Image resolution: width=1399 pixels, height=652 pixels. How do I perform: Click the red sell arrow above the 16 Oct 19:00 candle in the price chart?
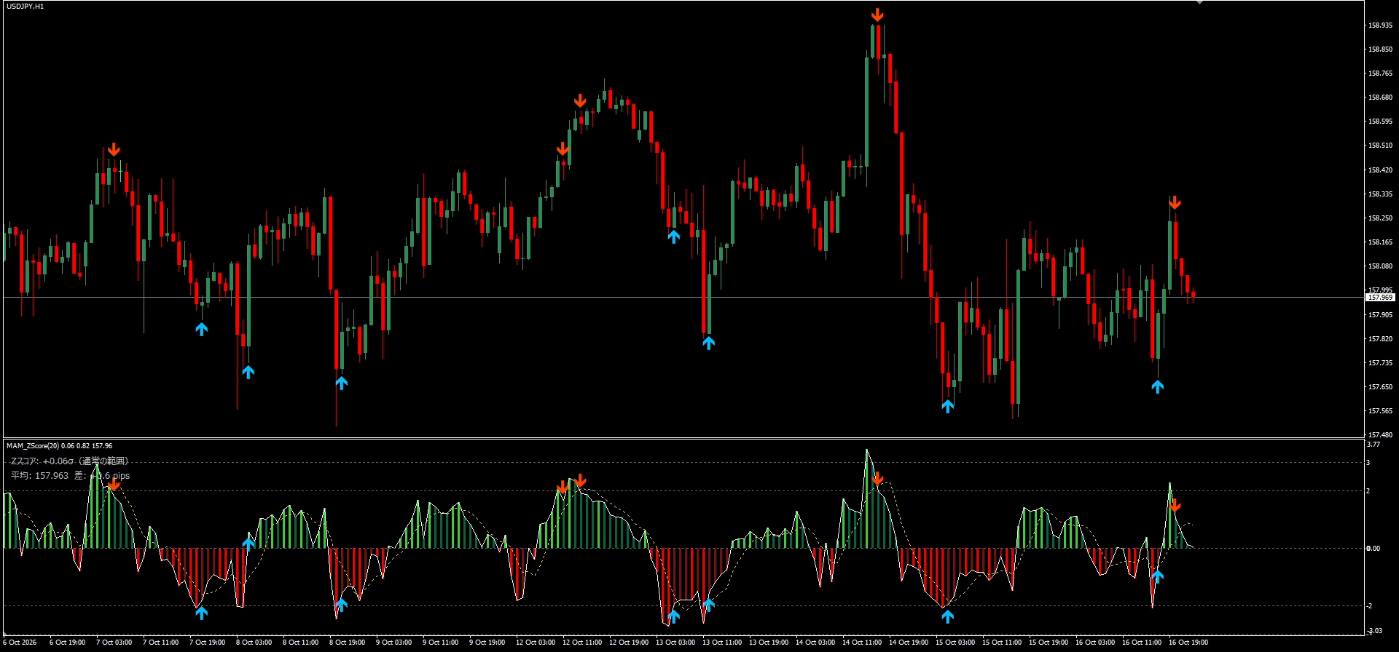tap(1174, 203)
